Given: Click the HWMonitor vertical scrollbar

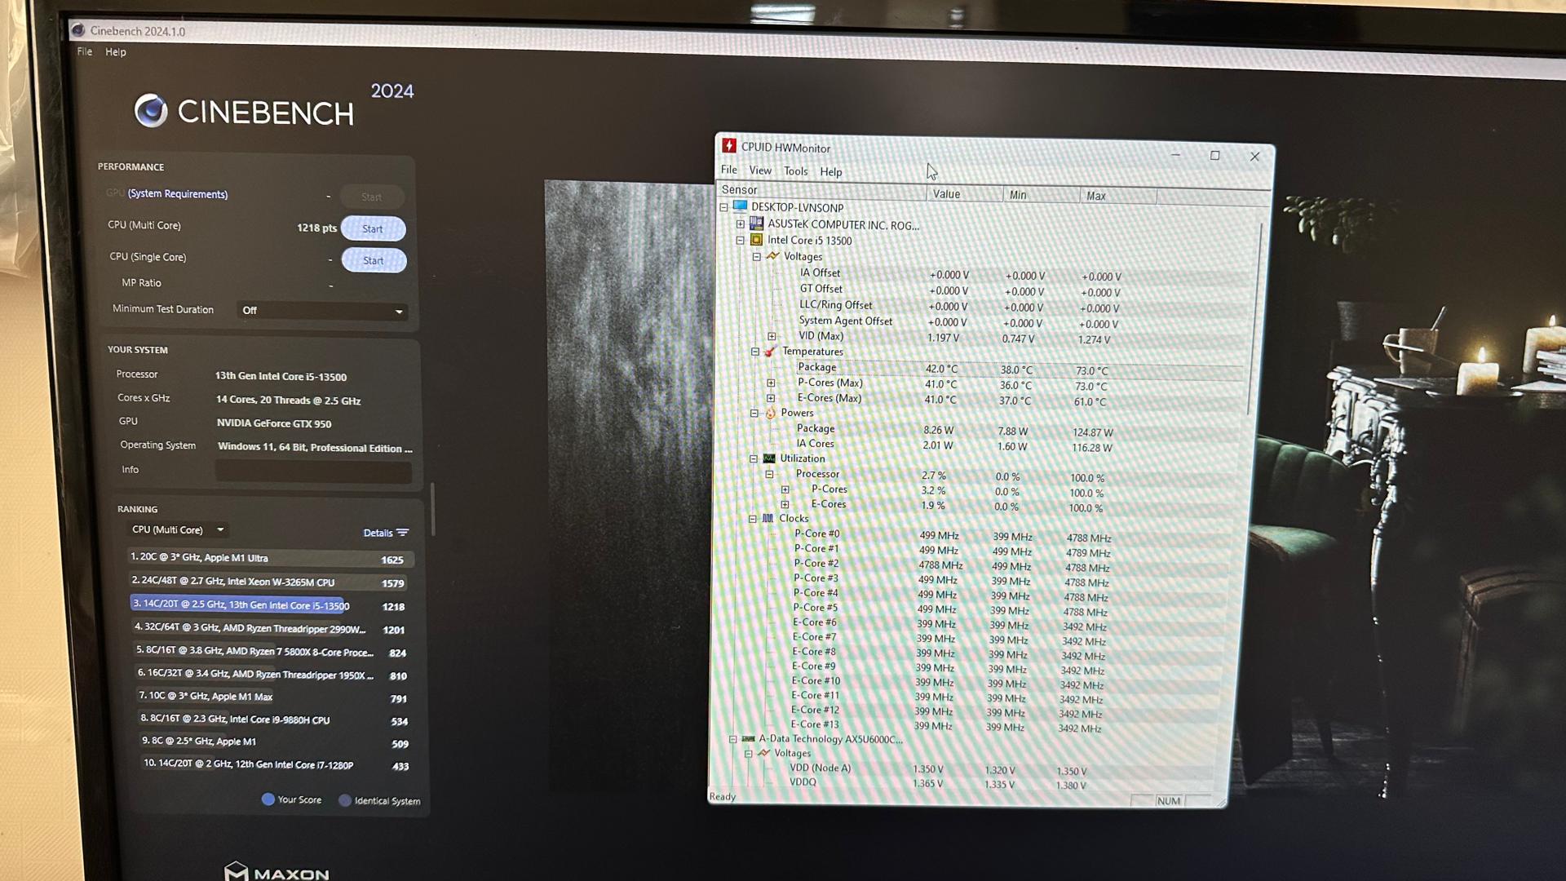Looking at the screenshot, I should point(1254,318).
